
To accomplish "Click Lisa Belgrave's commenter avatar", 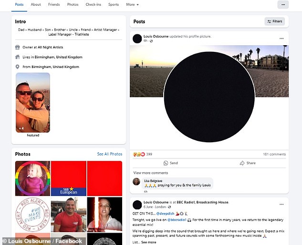I will pos(136,181).
